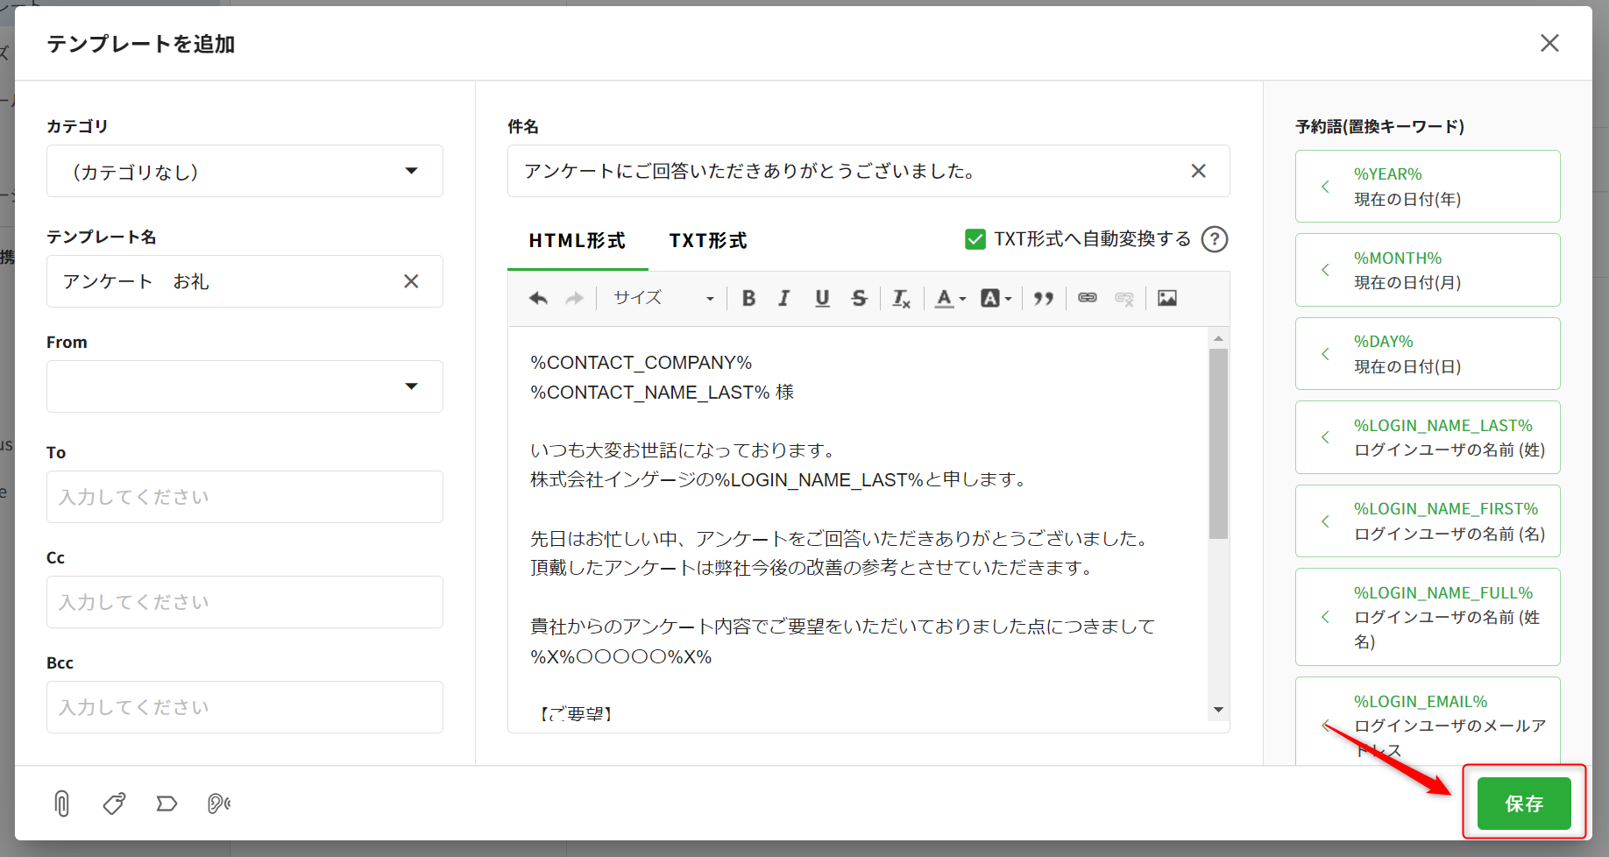Toggle underline formatting
This screenshot has width=1609, height=857.
[x=822, y=298]
